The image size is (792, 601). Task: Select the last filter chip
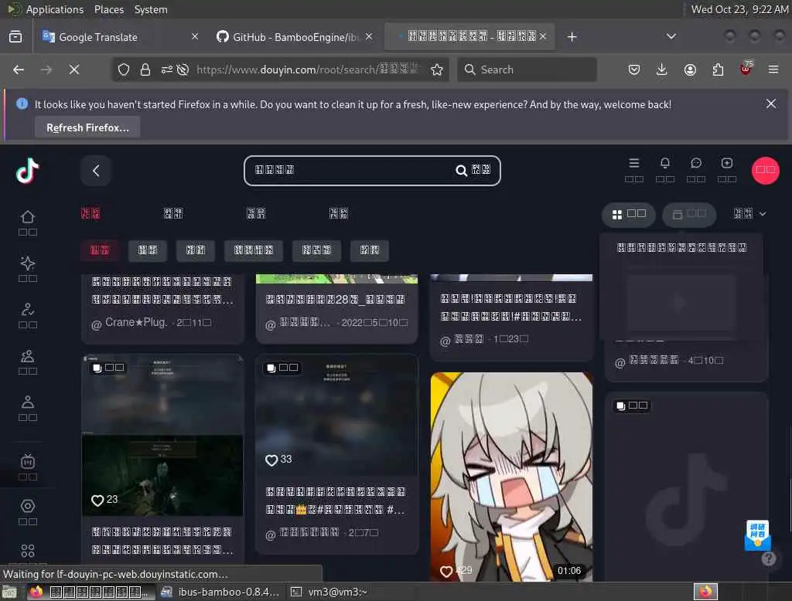click(x=369, y=250)
